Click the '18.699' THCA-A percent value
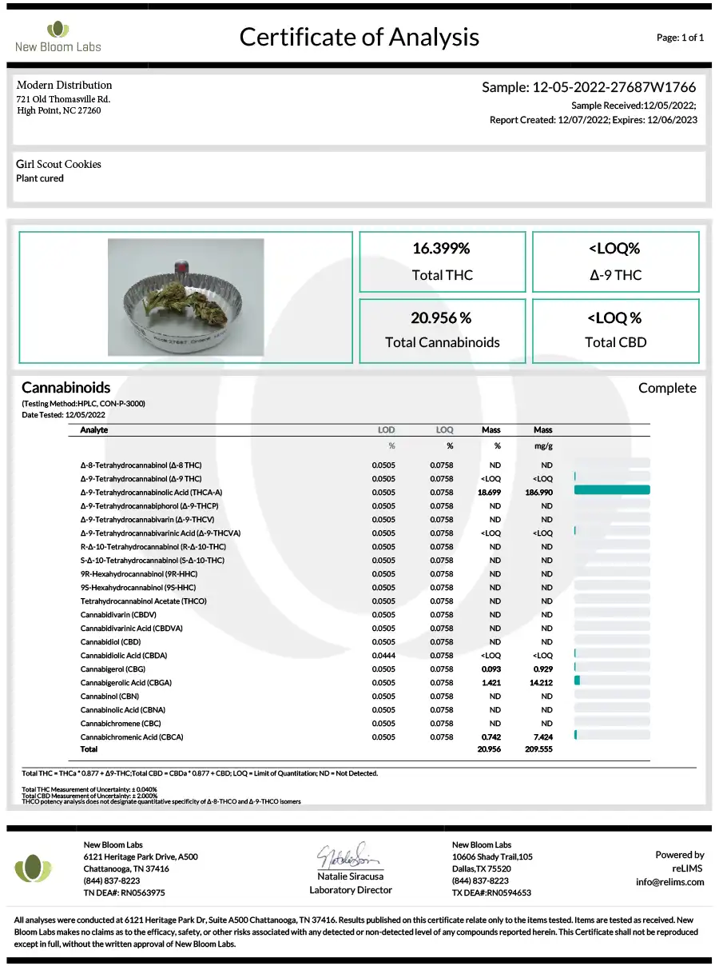This screenshot has height=966, width=719. tap(489, 492)
